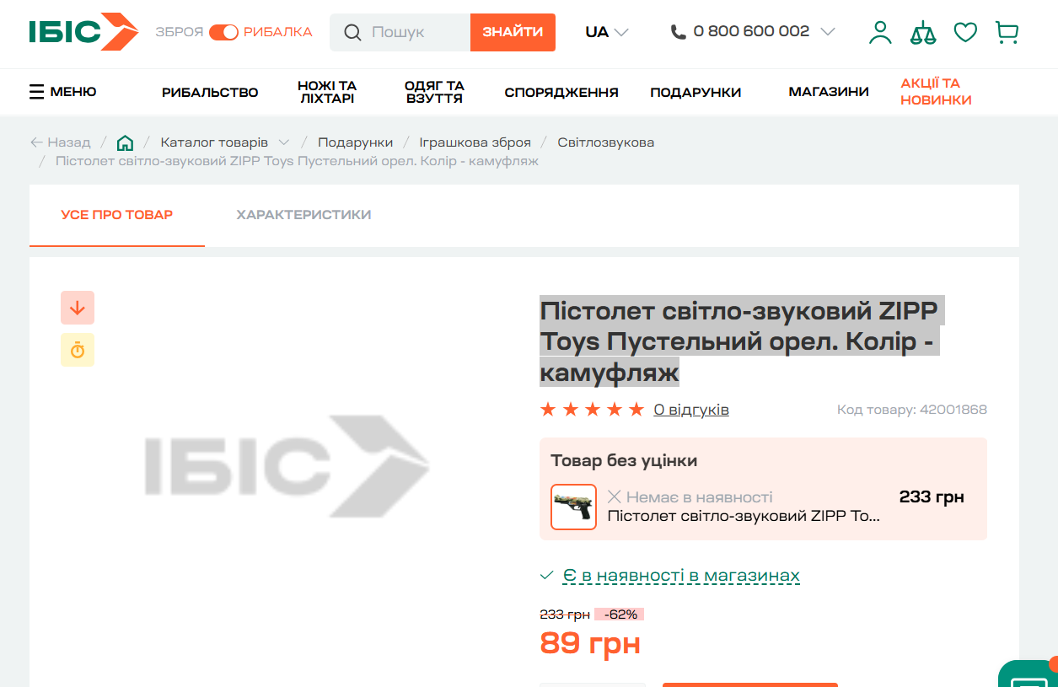Open the ПОДАРУНКИ menu item

(x=695, y=92)
